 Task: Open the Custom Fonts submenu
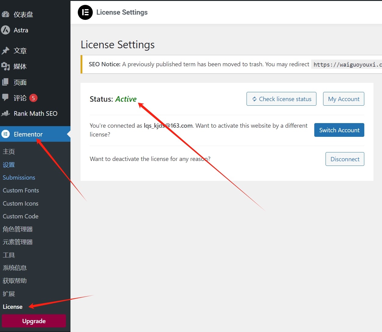21,190
